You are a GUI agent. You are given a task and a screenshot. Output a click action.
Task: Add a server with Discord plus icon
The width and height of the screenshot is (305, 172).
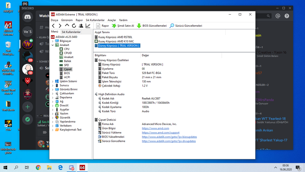pyautogui.click(x=27, y=107)
